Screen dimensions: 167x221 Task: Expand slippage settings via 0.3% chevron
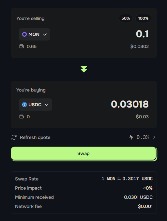tap(154, 137)
